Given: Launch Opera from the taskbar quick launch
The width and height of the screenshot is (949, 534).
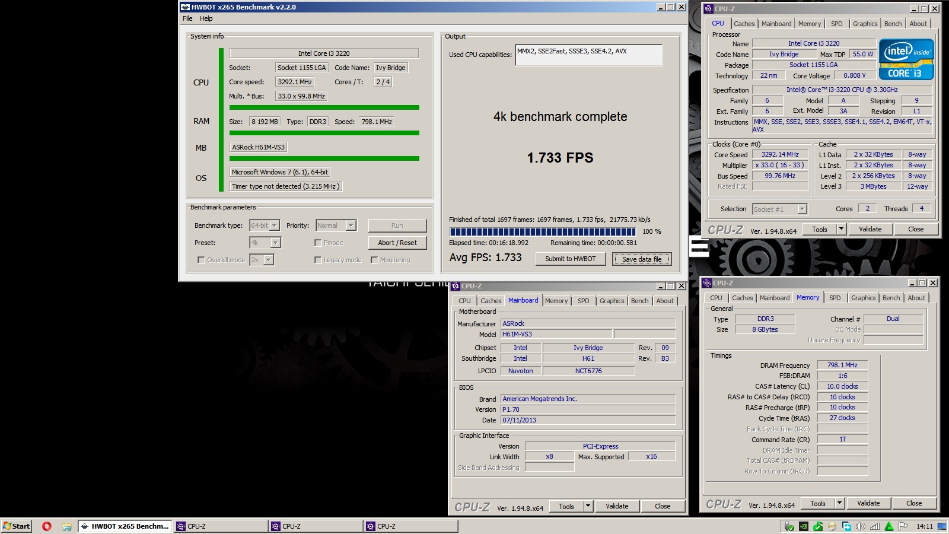Looking at the screenshot, I should (47, 526).
